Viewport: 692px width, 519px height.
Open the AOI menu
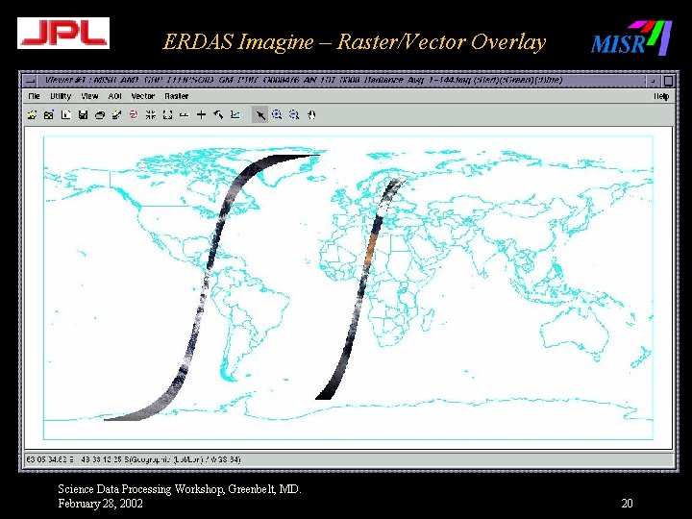click(114, 96)
